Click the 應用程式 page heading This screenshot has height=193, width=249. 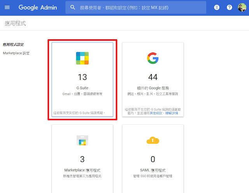point(15,23)
